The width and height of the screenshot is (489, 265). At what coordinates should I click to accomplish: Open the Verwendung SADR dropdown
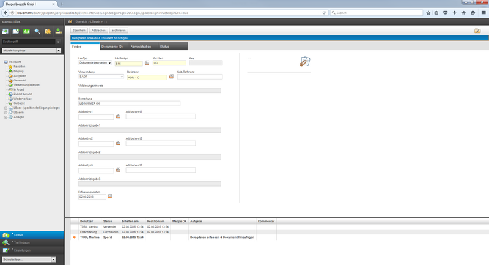point(101,77)
